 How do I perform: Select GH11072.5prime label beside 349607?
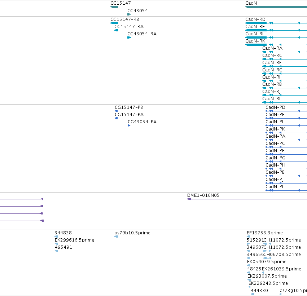[282, 247]
